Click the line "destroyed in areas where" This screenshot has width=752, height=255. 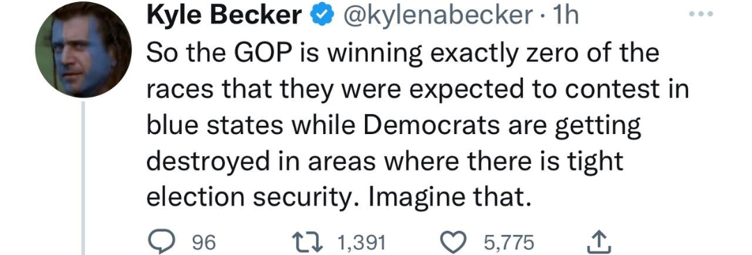[384, 162]
